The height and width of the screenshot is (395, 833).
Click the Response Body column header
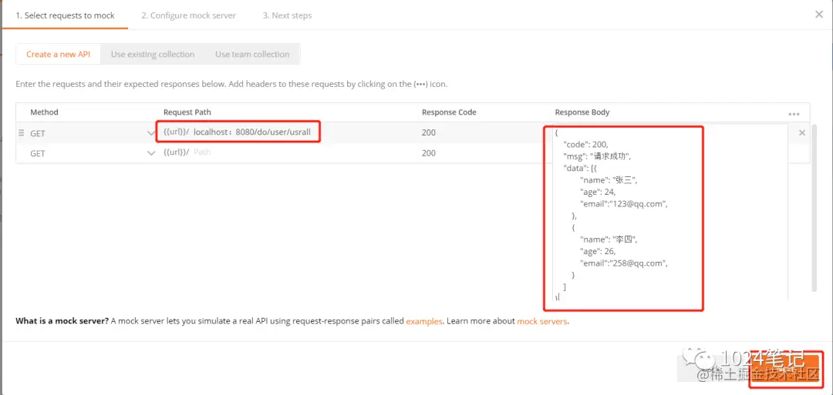582,112
